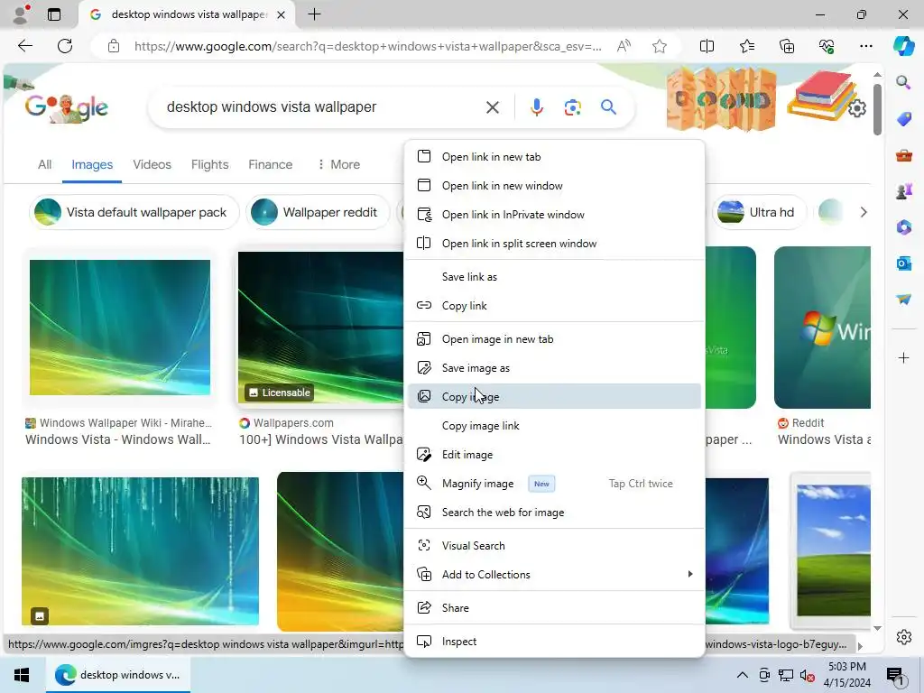Click the browser Back arrow
Viewport: 924px width, 693px height.
(x=24, y=46)
